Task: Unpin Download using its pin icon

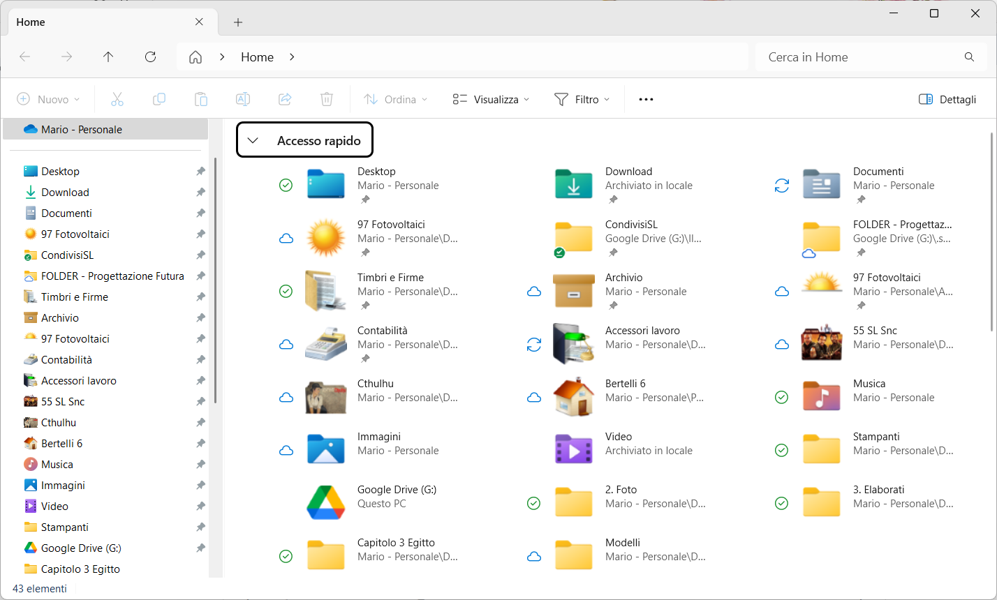Action: coord(200,192)
